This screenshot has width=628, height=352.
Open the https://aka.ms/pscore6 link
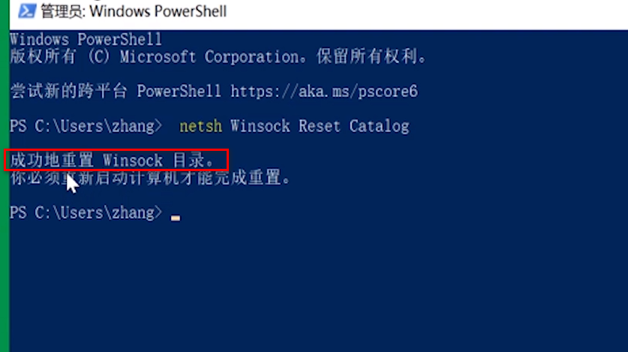[324, 92]
